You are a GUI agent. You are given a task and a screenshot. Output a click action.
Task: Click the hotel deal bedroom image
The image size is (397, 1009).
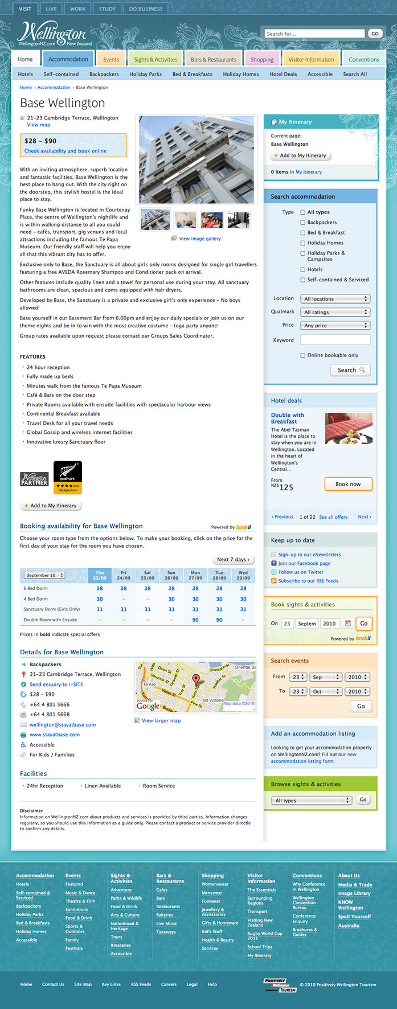[349, 429]
